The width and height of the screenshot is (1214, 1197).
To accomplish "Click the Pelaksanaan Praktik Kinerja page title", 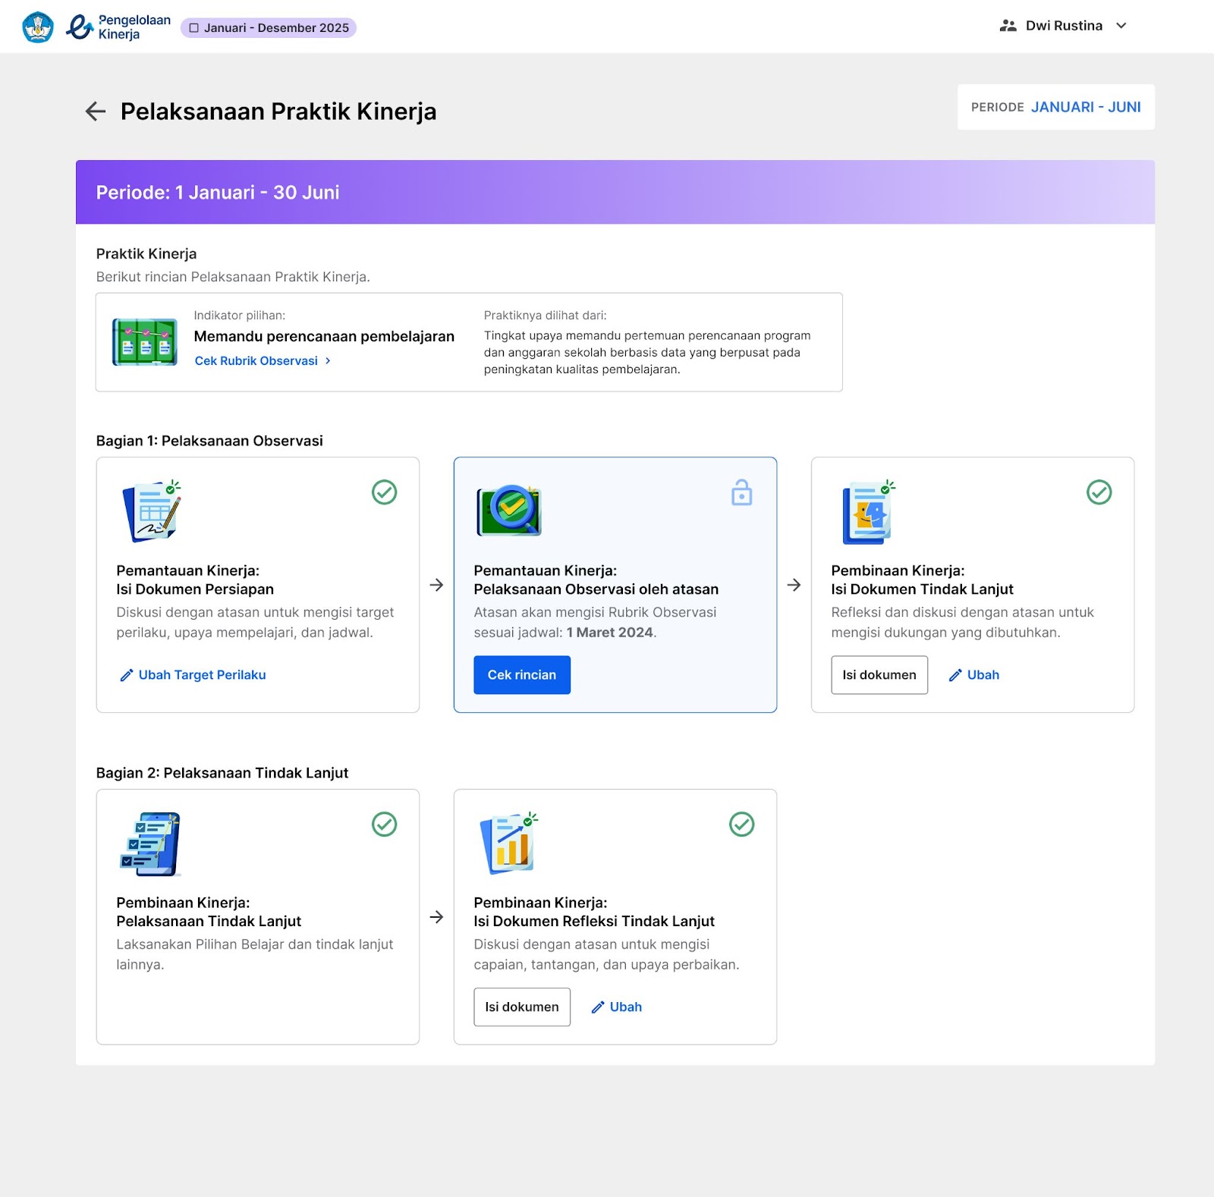I will [x=278, y=112].
